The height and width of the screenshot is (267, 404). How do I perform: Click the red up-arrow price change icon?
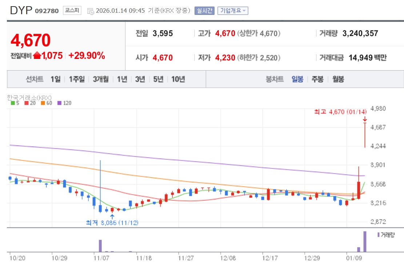[x=37, y=55]
